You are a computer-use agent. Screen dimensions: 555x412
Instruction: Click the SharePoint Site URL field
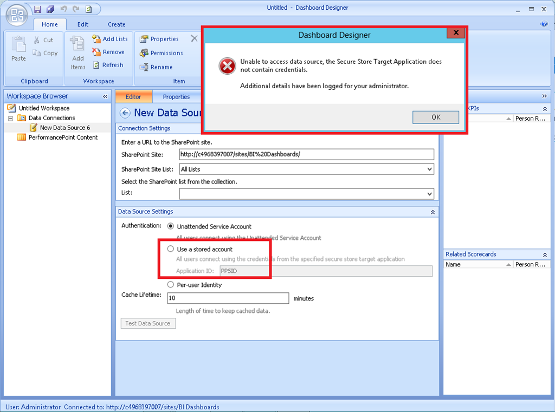[x=307, y=154]
